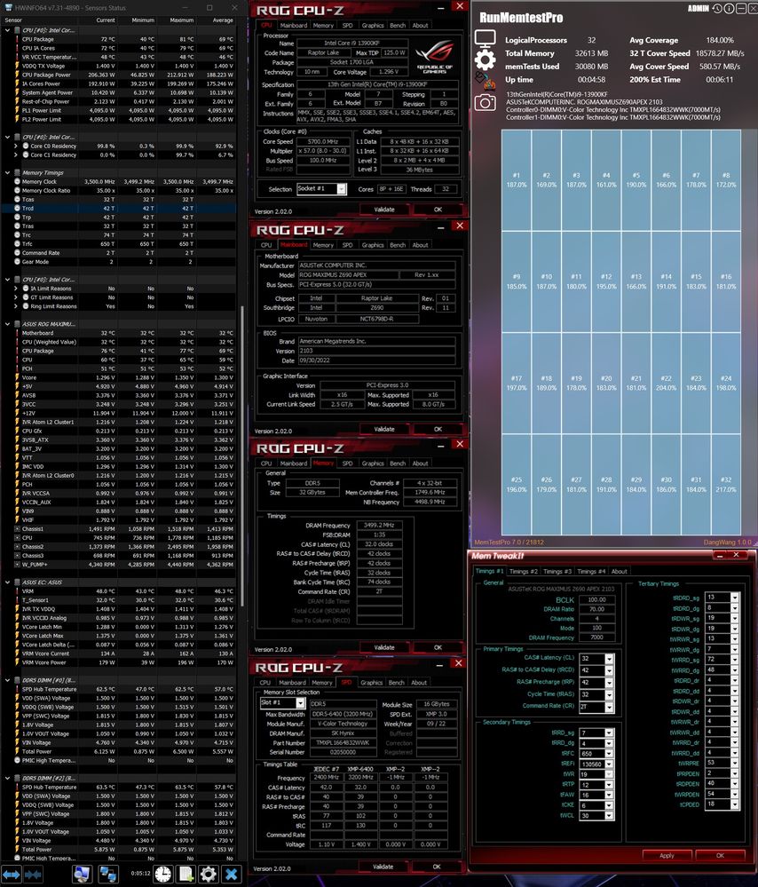The width and height of the screenshot is (758, 887).
Task: Expand Ring Limit Reasons row
Action: click(x=16, y=306)
